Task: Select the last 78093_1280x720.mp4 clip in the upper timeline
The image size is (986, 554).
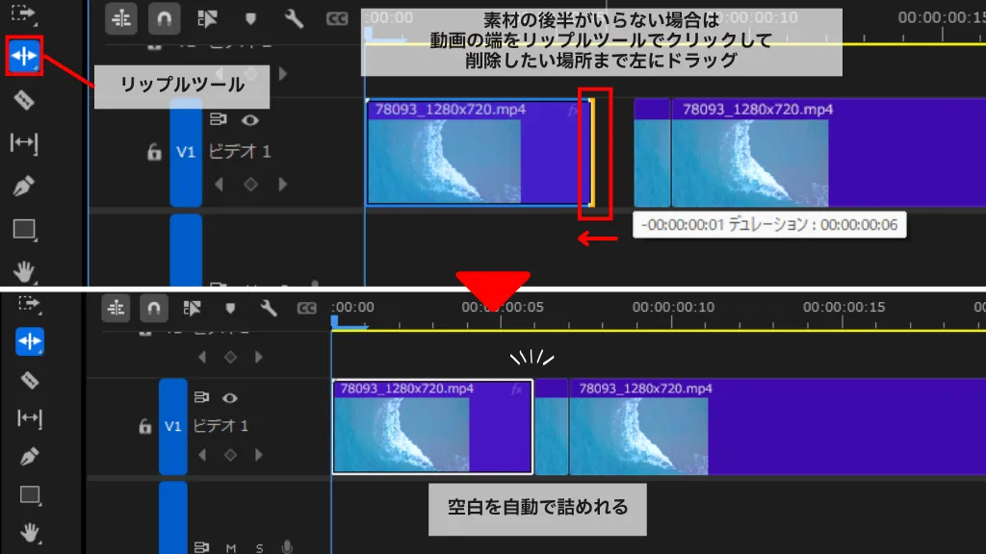Action: [x=829, y=153]
